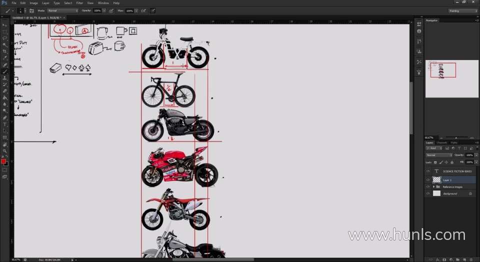Viewport: 480px width, 262px height.
Task: Select the Spot Healing Brush tool
Action: [x=4, y=65]
